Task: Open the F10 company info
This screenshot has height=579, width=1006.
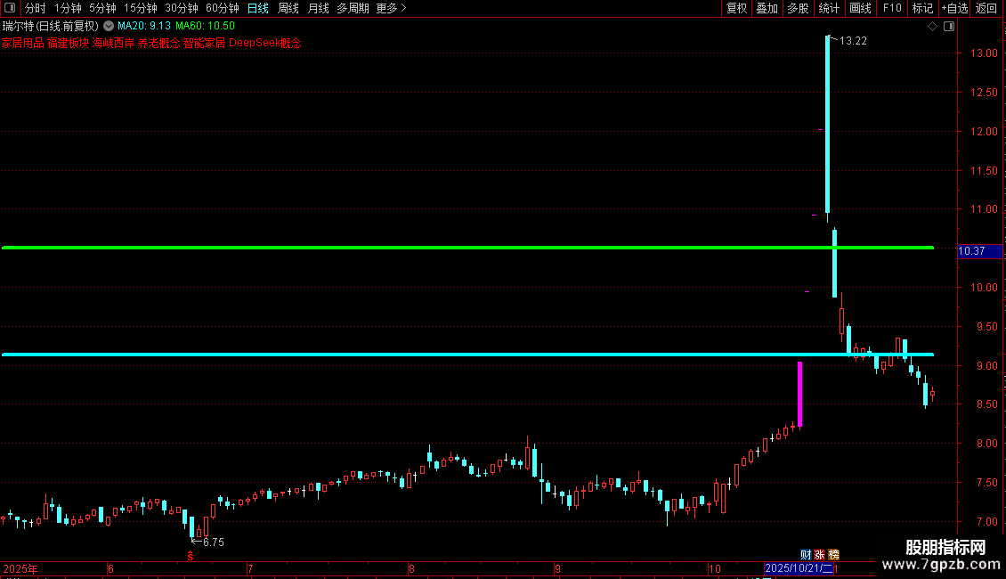Action: point(892,8)
